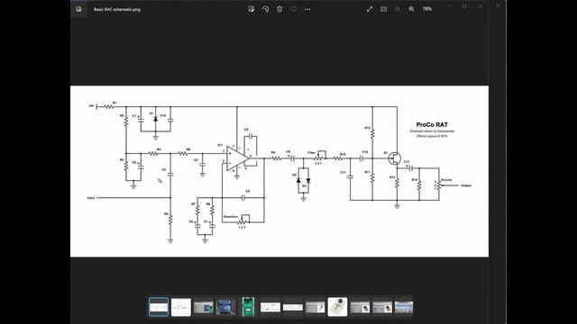Click the Output label in the schematic
The width and height of the screenshot is (577, 324).
click(x=466, y=185)
